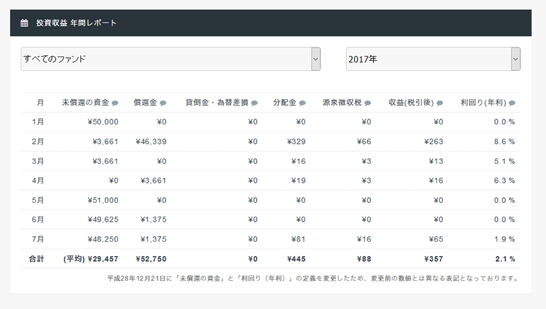The height and width of the screenshot is (309, 546).
Task: Click info bubble next to 源泉徴収税
Action: point(368,103)
